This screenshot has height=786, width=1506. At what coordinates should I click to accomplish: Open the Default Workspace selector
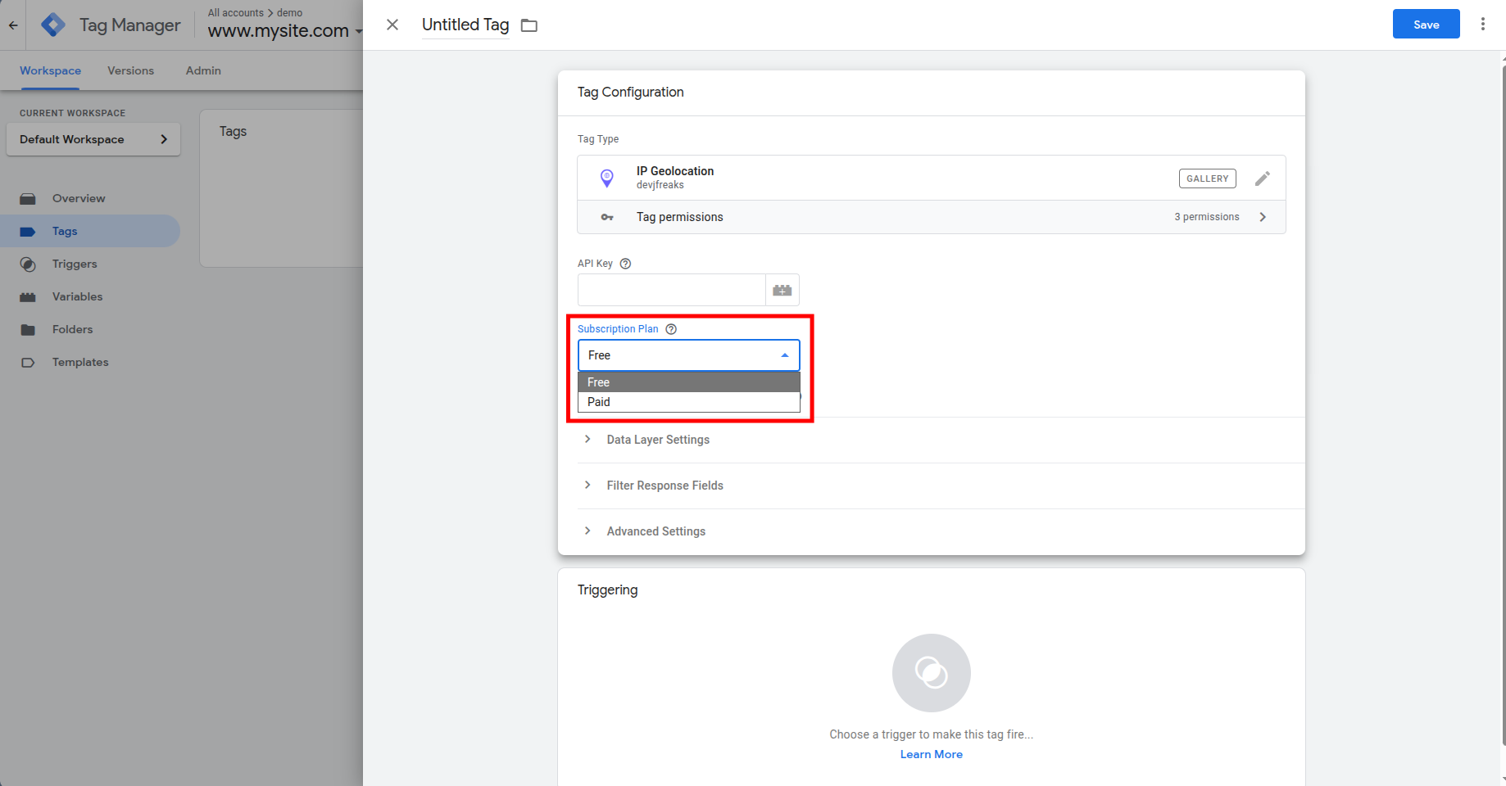(x=93, y=139)
